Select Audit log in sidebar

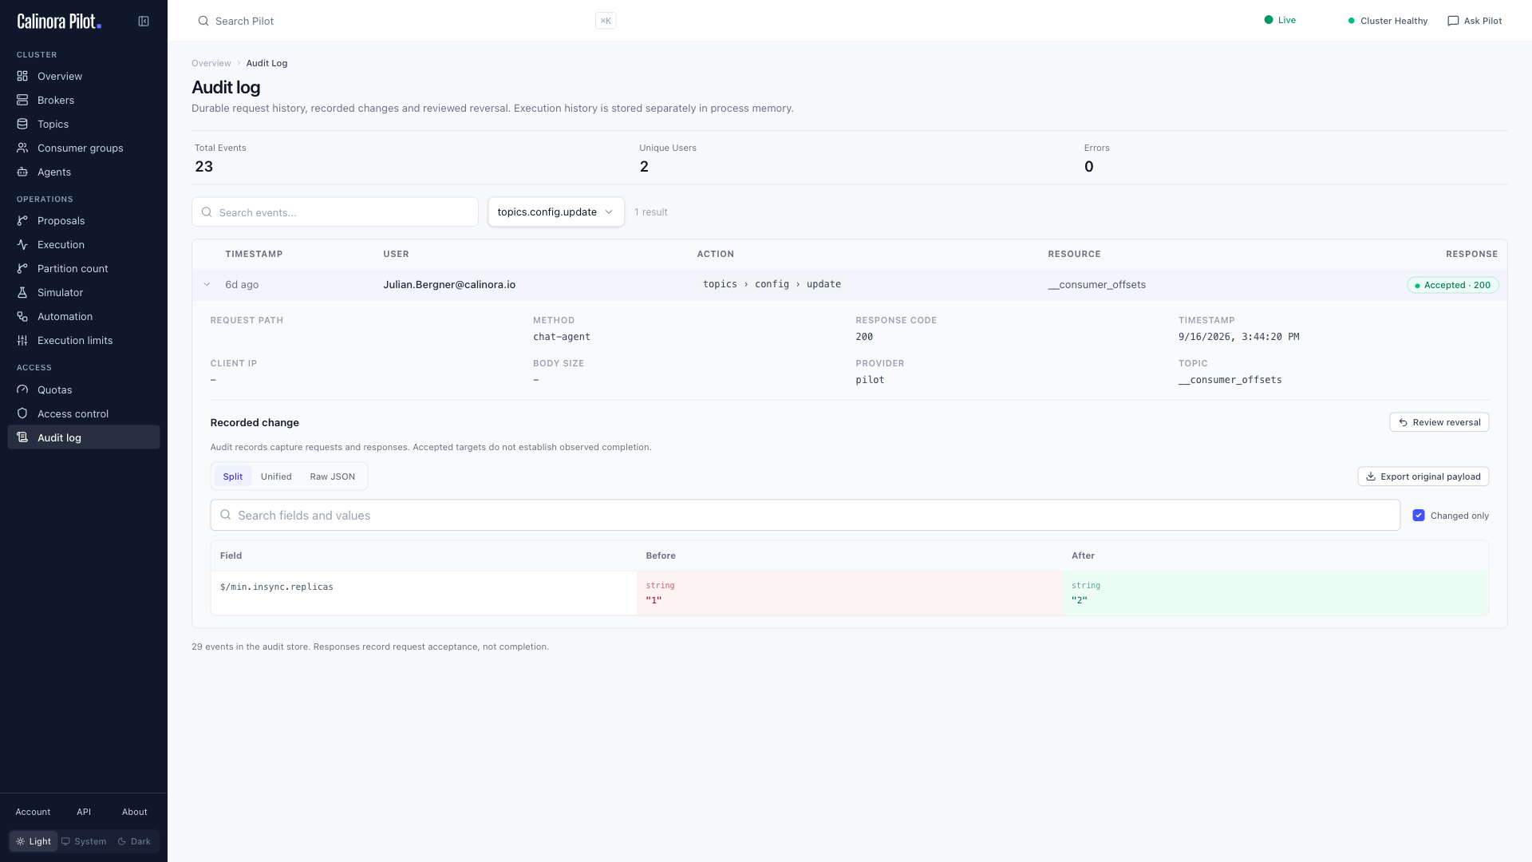(84, 437)
